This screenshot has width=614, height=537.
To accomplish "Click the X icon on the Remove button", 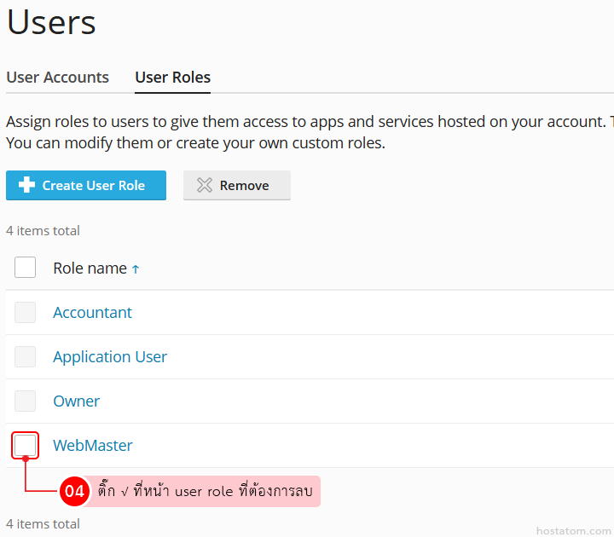I will [205, 185].
